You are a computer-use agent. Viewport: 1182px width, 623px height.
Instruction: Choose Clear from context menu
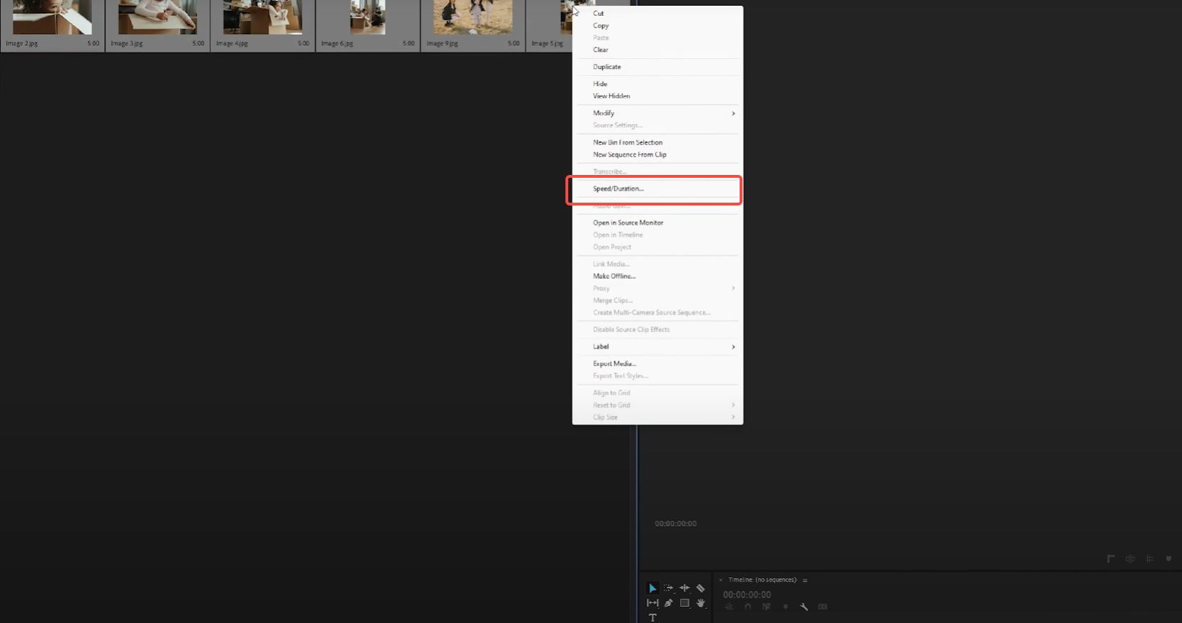[x=658, y=50]
